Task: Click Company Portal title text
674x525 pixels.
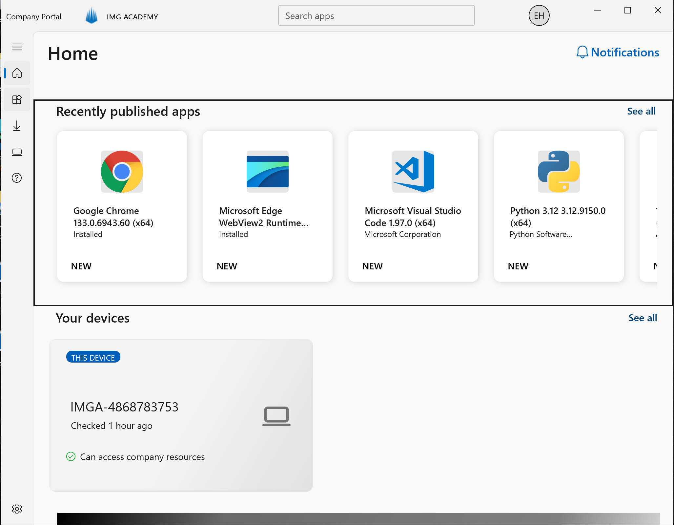Action: coord(34,17)
